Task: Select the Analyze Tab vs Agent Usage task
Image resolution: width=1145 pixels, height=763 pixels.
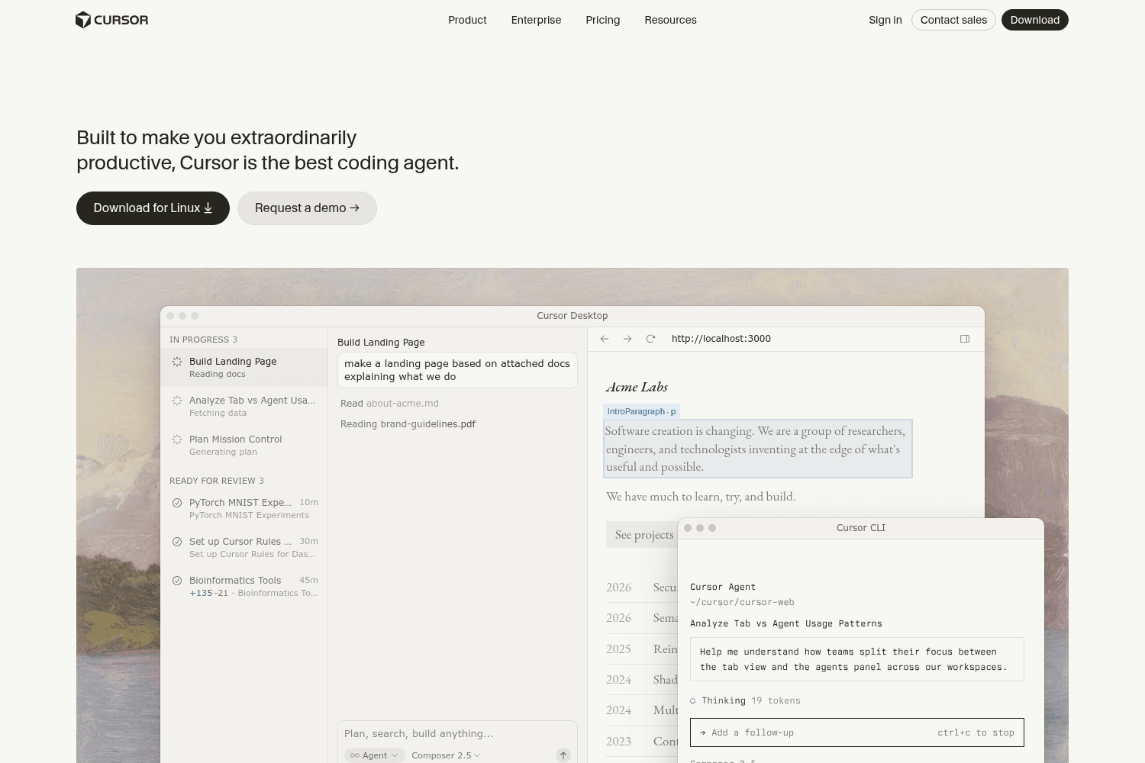Action: [x=244, y=407]
